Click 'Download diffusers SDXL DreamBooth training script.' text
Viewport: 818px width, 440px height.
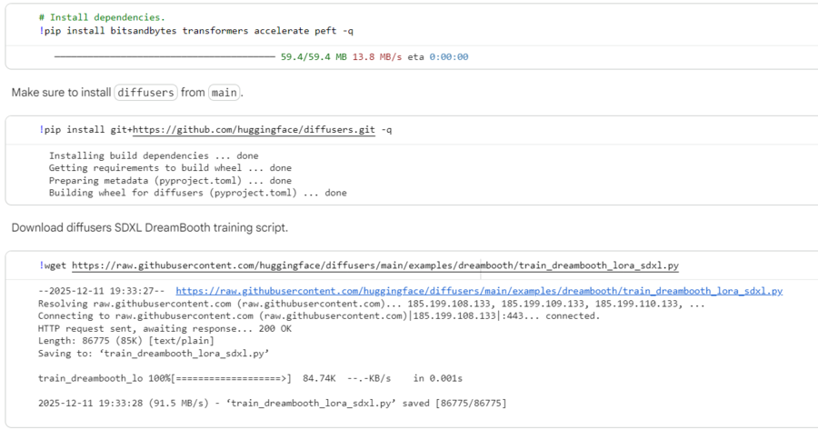point(150,227)
